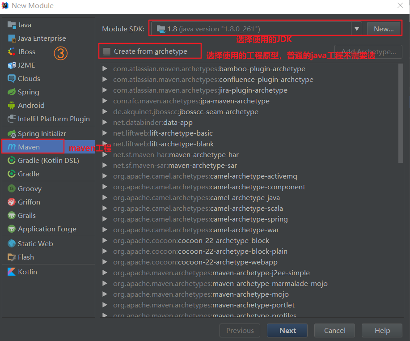
Task: Expand camel-archetype-activemq entry
Action: coord(105,176)
